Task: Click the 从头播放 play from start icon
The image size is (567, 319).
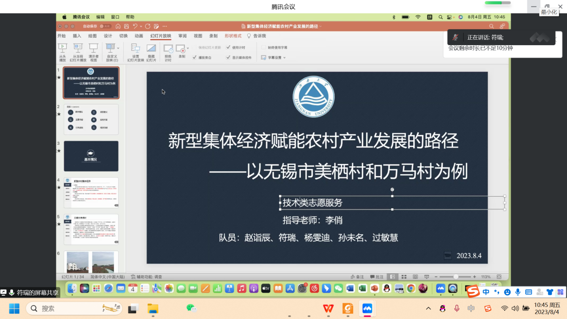Action: click(x=63, y=48)
